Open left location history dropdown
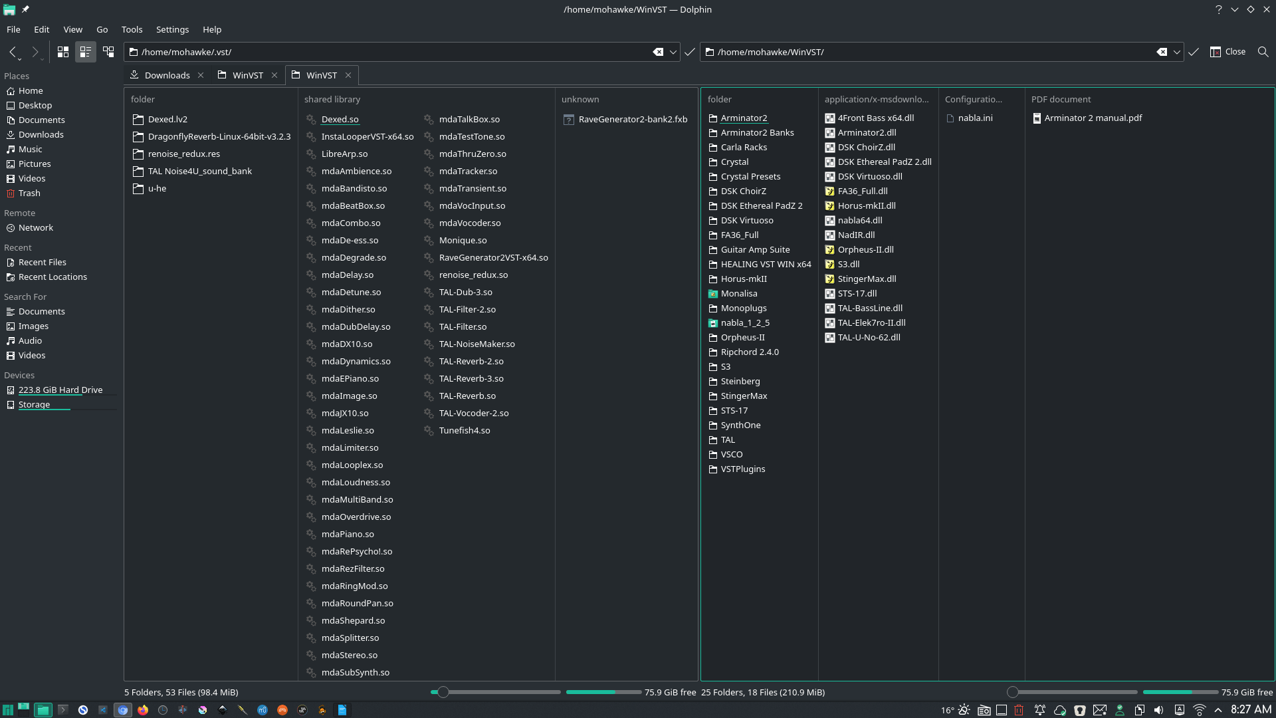This screenshot has height=718, width=1276. (673, 52)
